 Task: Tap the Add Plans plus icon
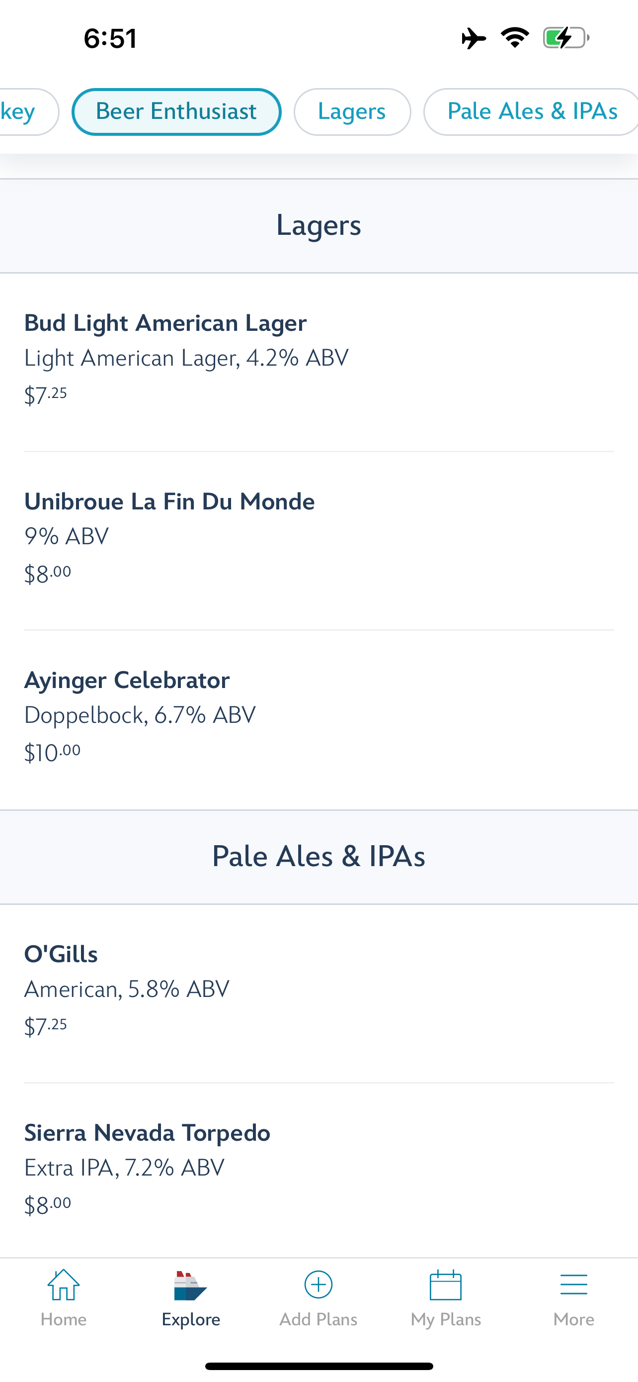(x=318, y=1285)
